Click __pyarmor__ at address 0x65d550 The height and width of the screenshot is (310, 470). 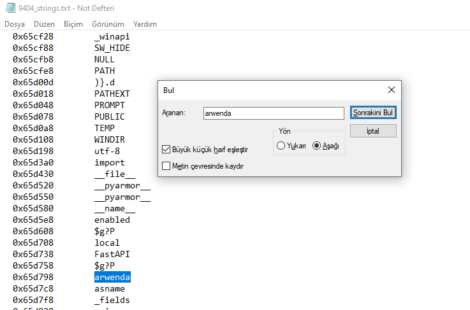click(x=122, y=197)
